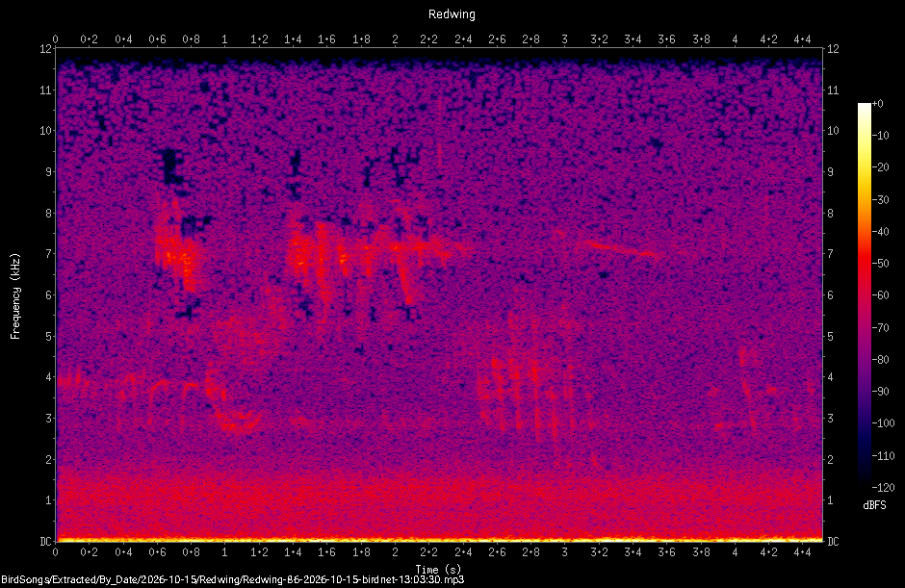Select the -120 color scale label
905x588 pixels.
883,488
